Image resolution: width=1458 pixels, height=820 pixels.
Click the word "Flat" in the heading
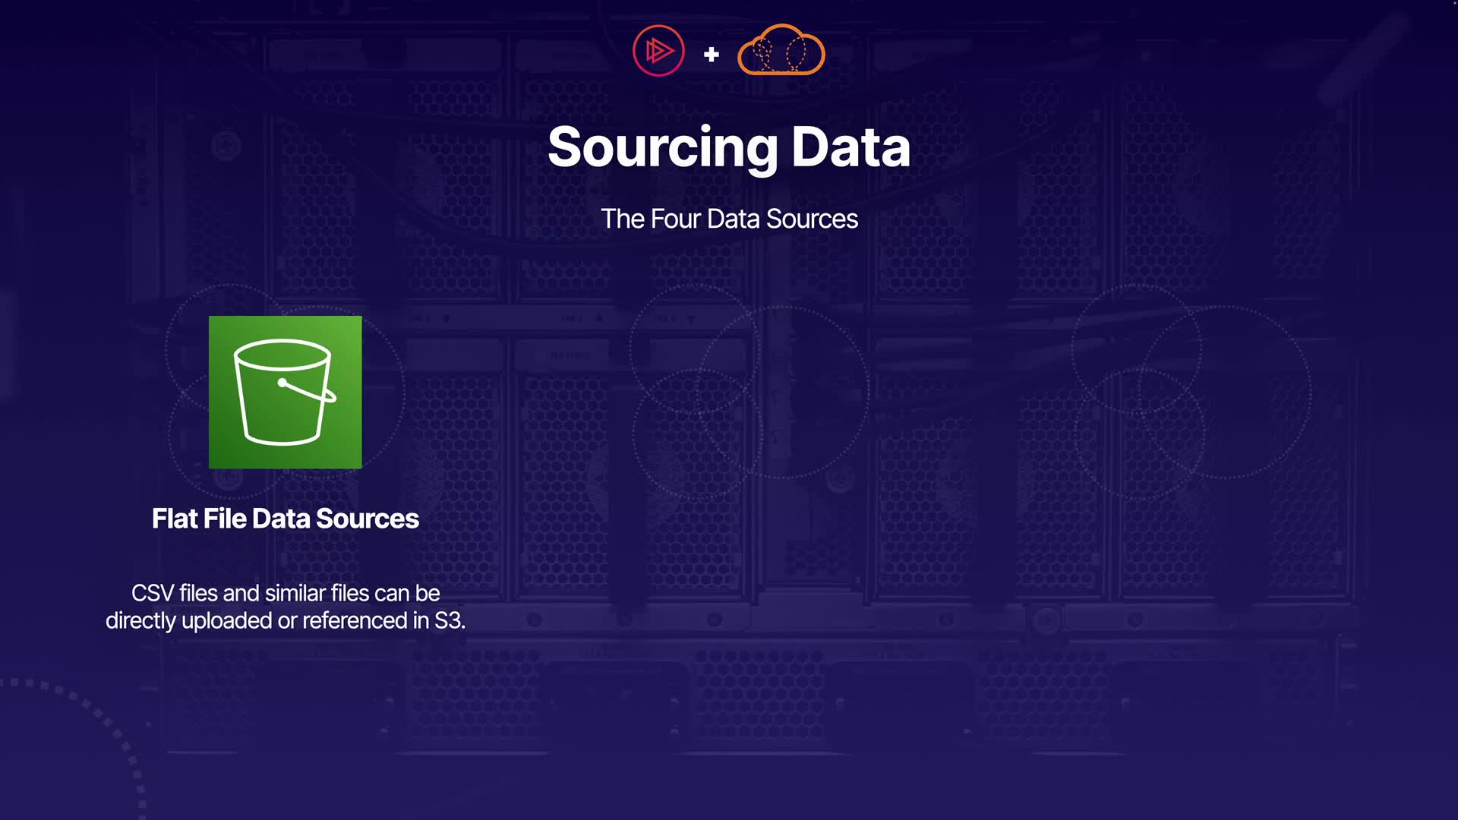click(x=175, y=519)
